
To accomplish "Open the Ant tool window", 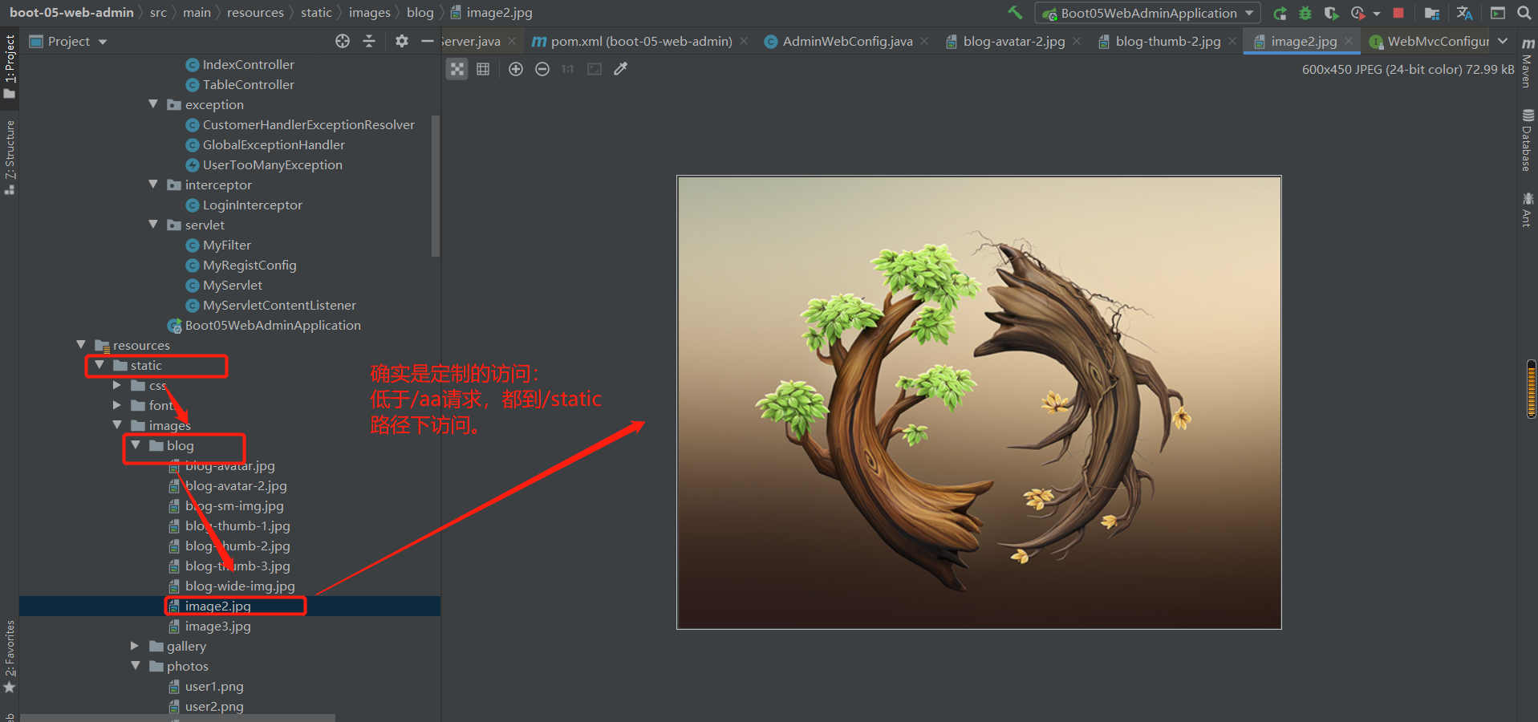I will (1528, 209).
